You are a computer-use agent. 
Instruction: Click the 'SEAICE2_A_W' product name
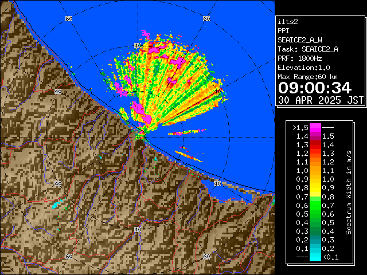click(300, 40)
